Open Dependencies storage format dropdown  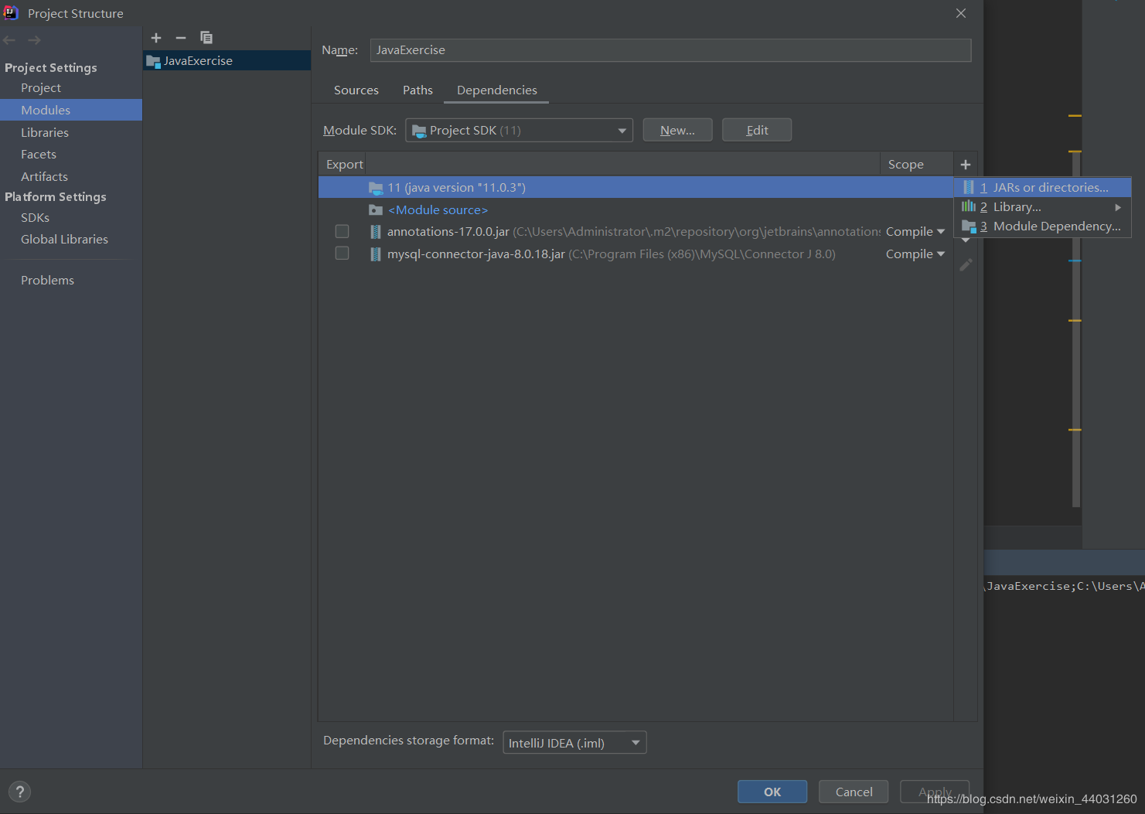[x=574, y=743]
